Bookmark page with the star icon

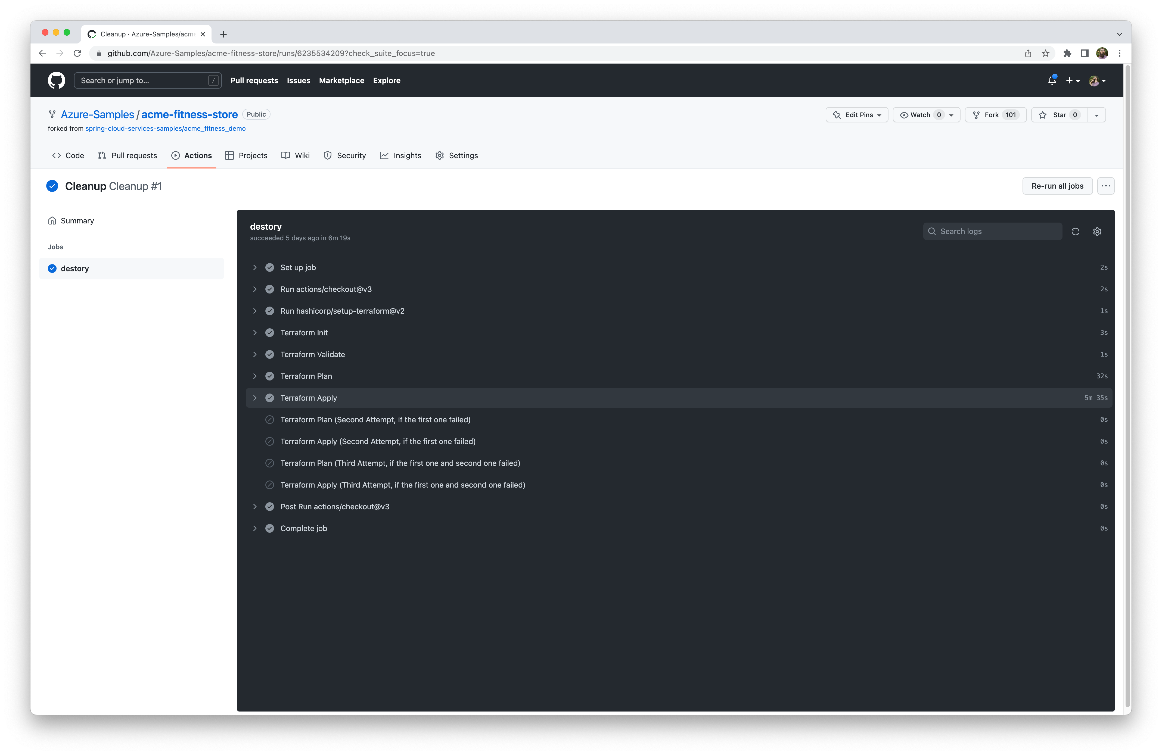coord(1045,53)
